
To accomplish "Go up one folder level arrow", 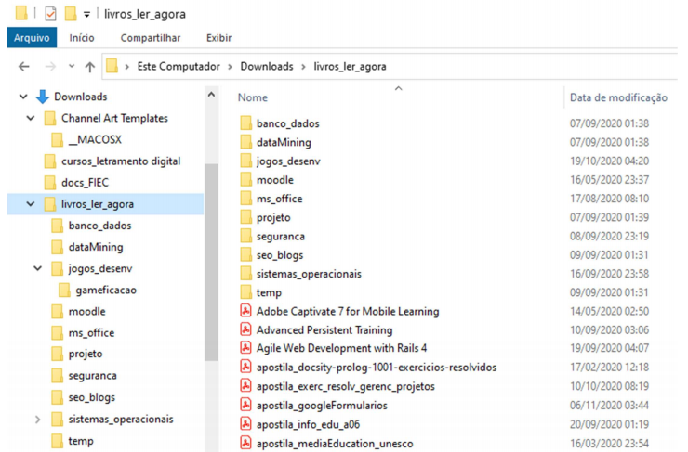I will (90, 67).
